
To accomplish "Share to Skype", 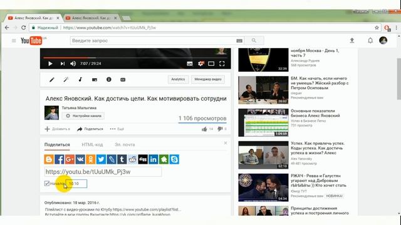I will click(x=174, y=159).
